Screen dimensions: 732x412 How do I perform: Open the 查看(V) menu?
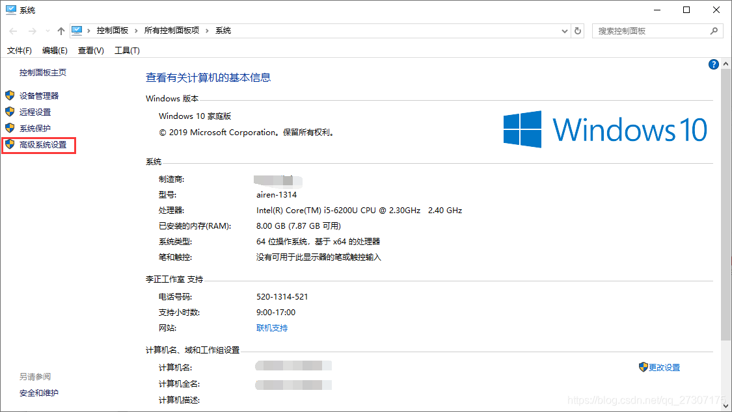90,50
